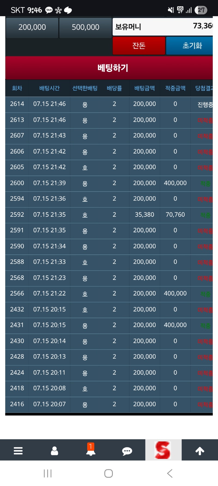The image size is (218, 486).
Task: Click 400,000 winnings in round 2566 row
Action: [x=175, y=293]
